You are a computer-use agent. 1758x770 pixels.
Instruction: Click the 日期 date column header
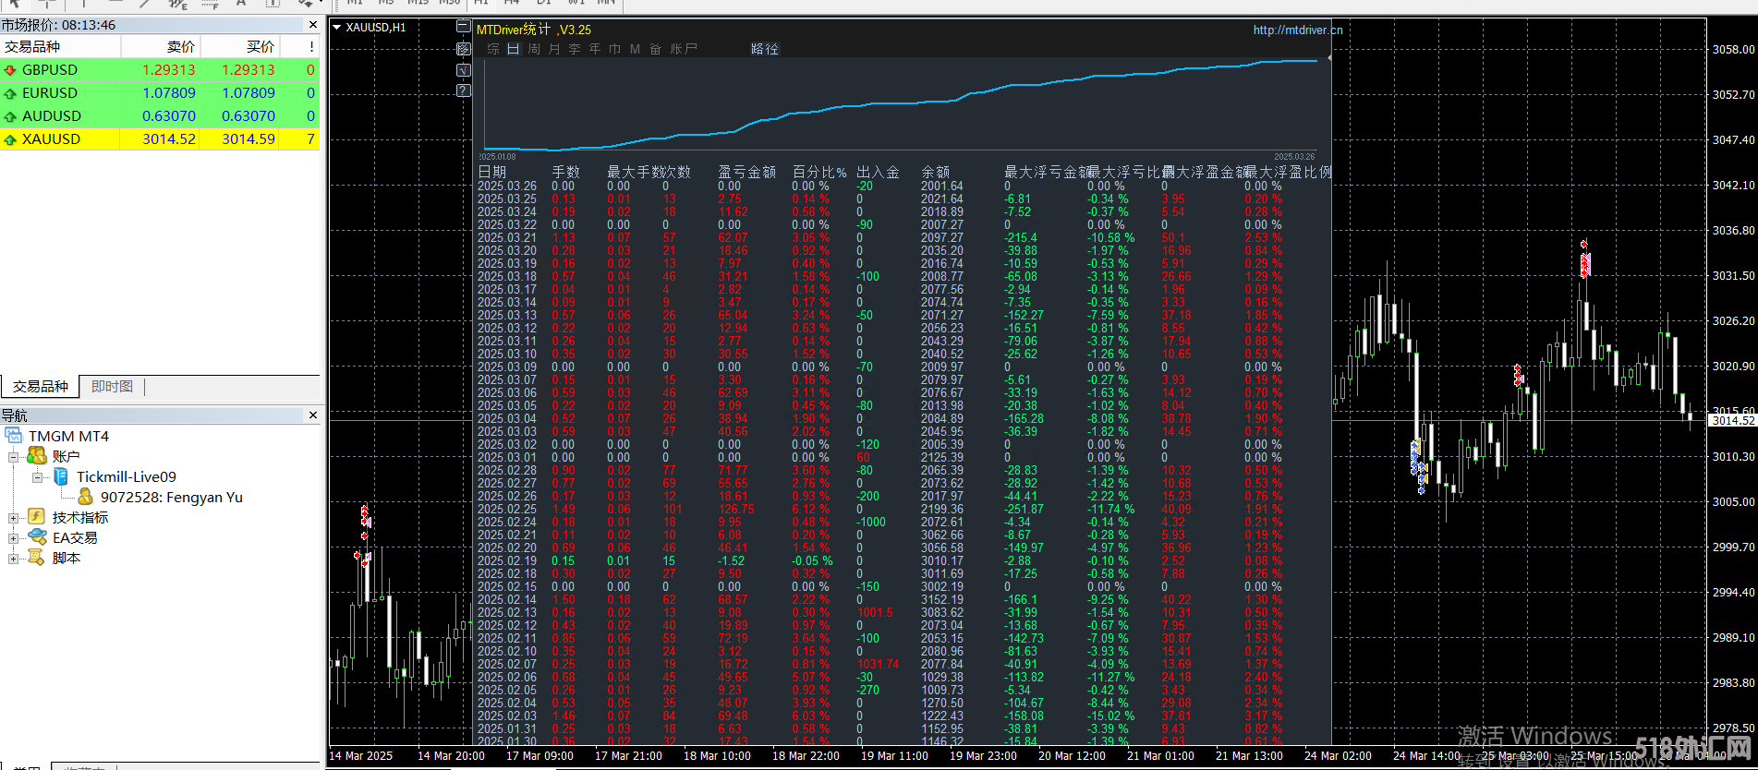[x=492, y=172]
